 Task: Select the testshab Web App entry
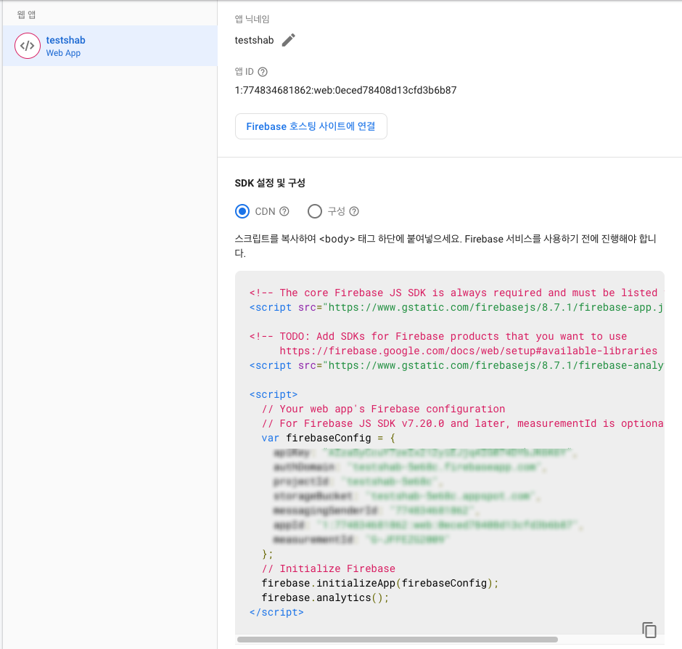click(x=110, y=46)
